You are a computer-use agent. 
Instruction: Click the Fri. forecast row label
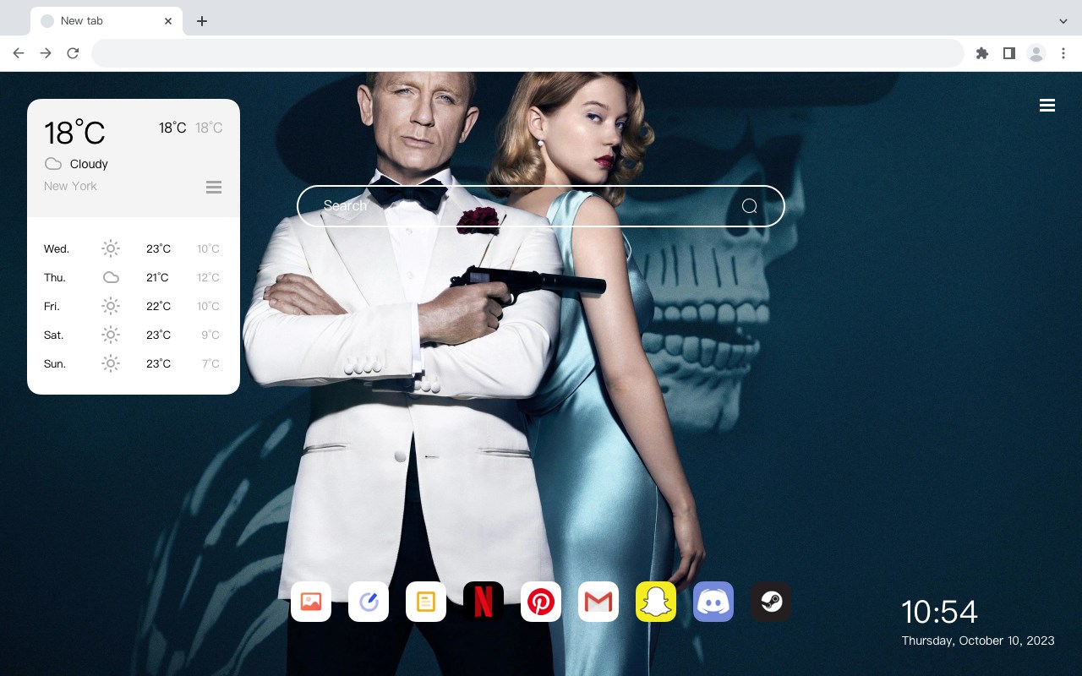[52, 306]
